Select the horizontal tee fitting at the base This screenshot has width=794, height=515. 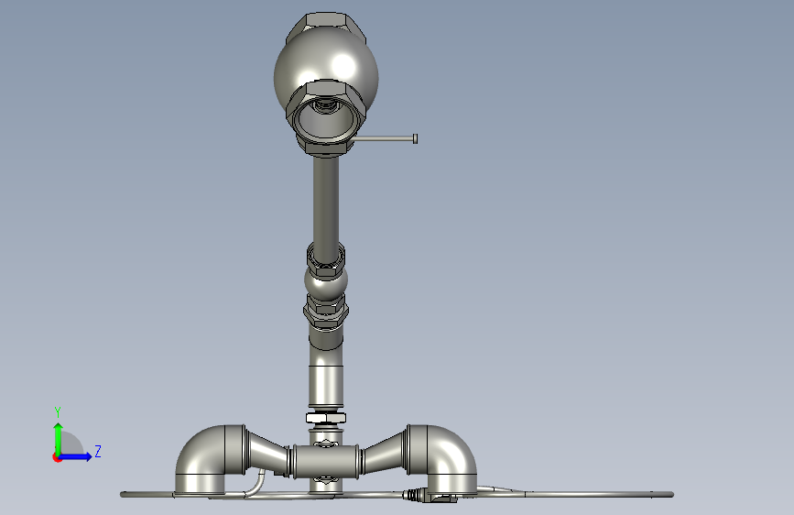tap(326, 460)
